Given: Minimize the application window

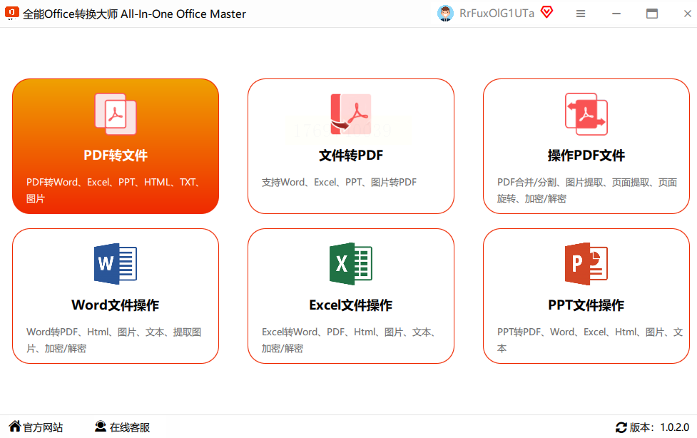Looking at the screenshot, I should click(x=616, y=14).
